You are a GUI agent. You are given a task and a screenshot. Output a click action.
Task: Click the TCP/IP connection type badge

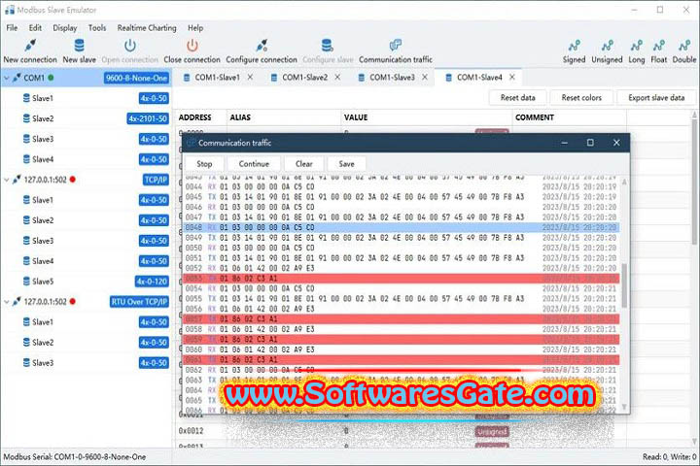(x=156, y=180)
